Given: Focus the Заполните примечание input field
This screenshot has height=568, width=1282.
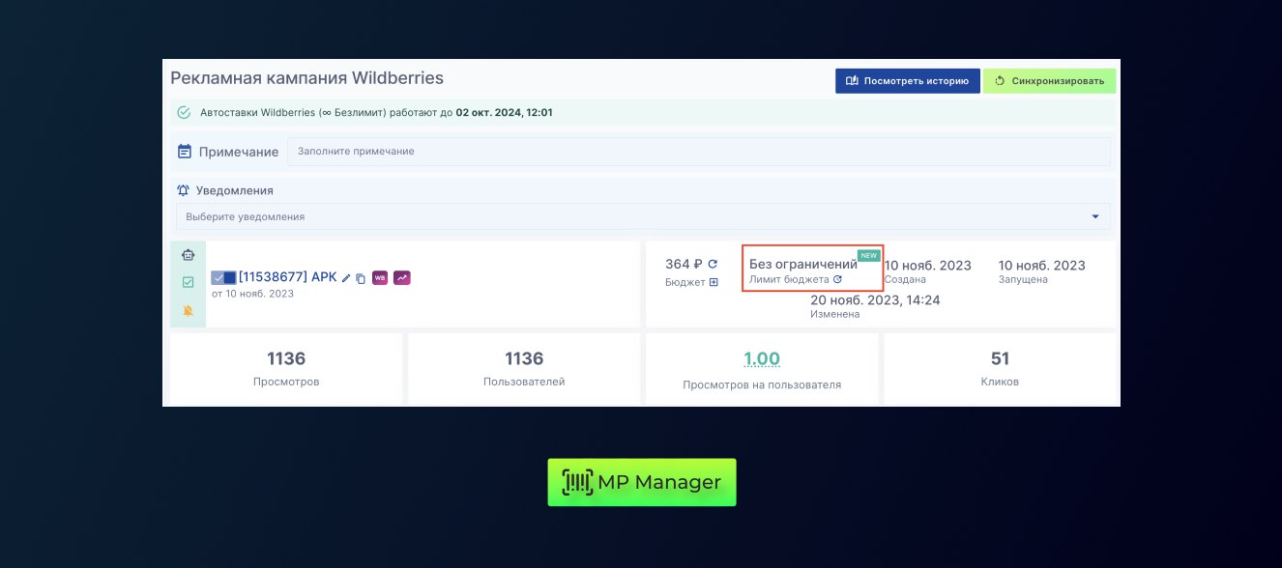Looking at the screenshot, I should (x=698, y=152).
